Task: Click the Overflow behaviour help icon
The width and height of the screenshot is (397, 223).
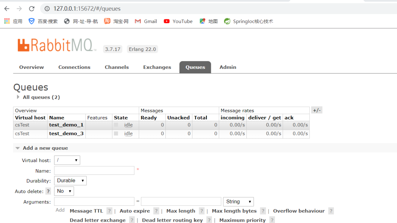Action: pyautogui.click(x=331, y=211)
